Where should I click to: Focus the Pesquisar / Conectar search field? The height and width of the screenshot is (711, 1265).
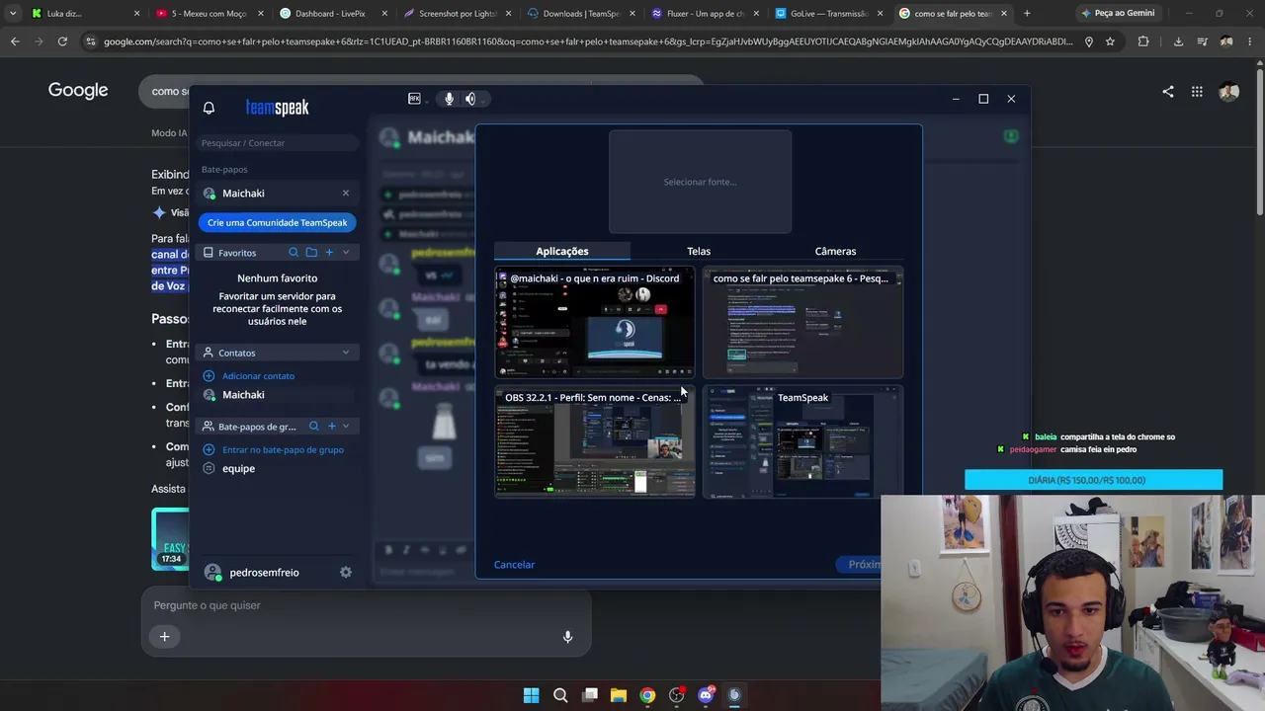coord(277,143)
